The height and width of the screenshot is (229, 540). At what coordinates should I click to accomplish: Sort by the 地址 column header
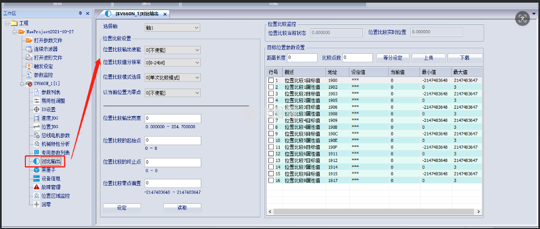coord(338,72)
